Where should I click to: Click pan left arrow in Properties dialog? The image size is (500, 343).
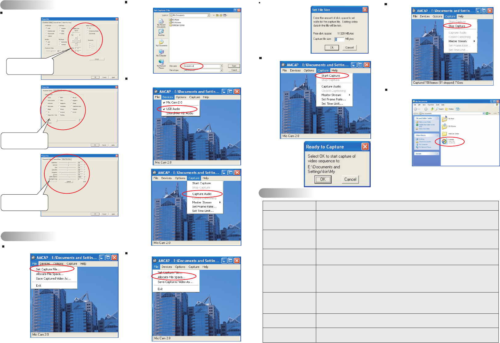point(73,41)
